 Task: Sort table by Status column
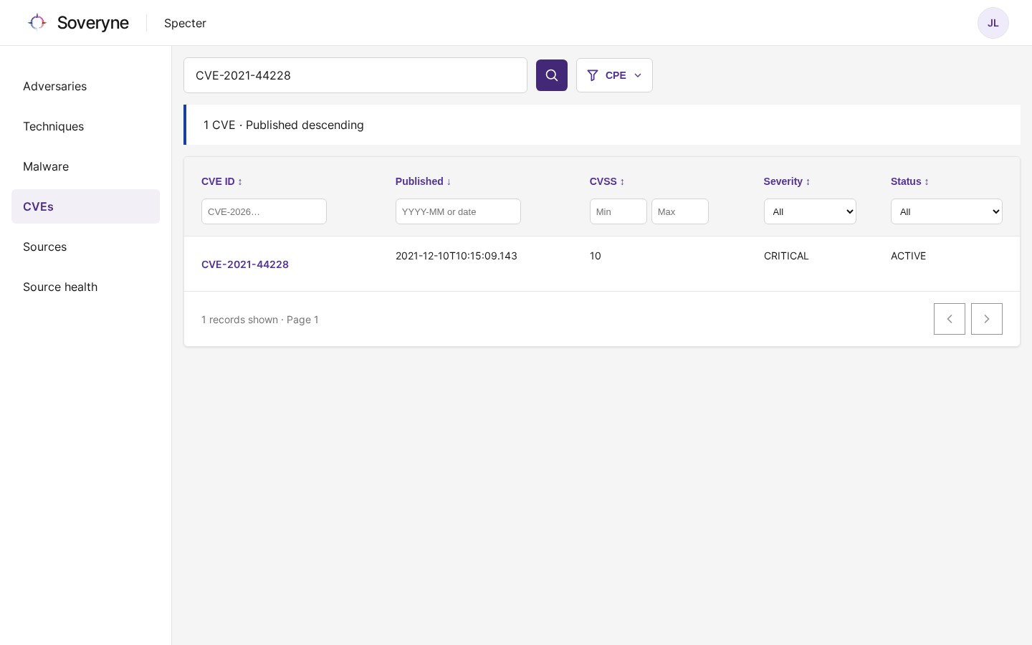point(910,181)
